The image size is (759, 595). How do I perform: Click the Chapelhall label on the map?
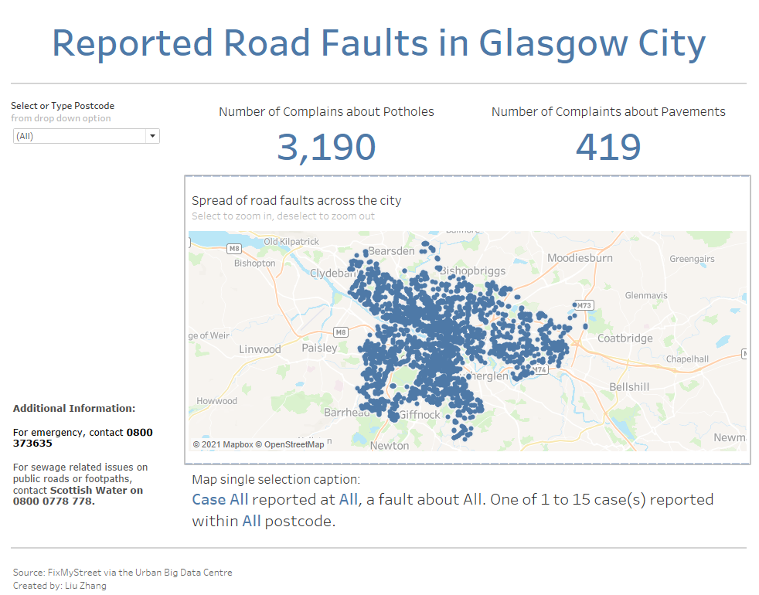687,359
